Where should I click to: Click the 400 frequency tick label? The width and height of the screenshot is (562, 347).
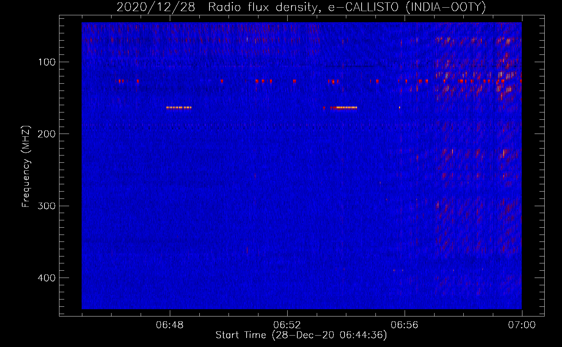[x=47, y=278]
